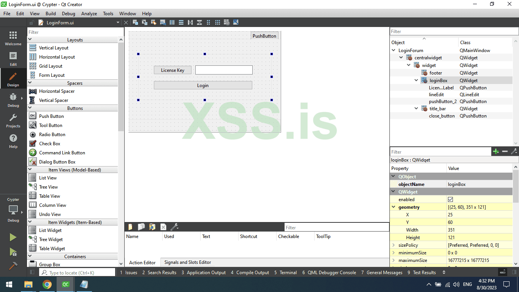Image resolution: width=519 pixels, height=292 pixels.
Task: Remove property using the minus icon
Action: (x=505, y=152)
